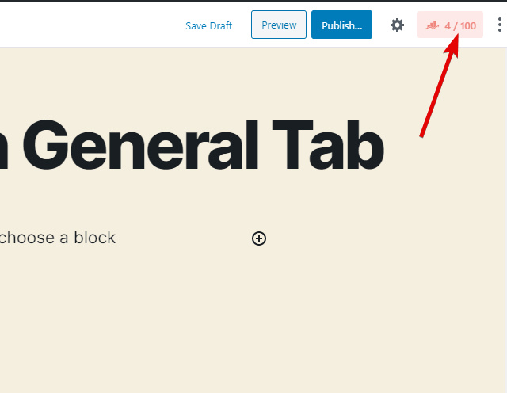
Task: Open the Rank Math SEO score panel
Action: (450, 25)
